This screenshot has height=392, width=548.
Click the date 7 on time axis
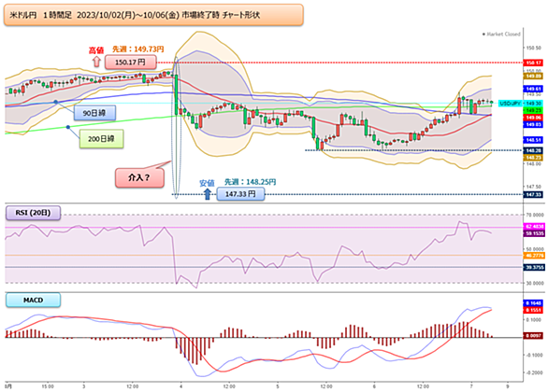471,386
